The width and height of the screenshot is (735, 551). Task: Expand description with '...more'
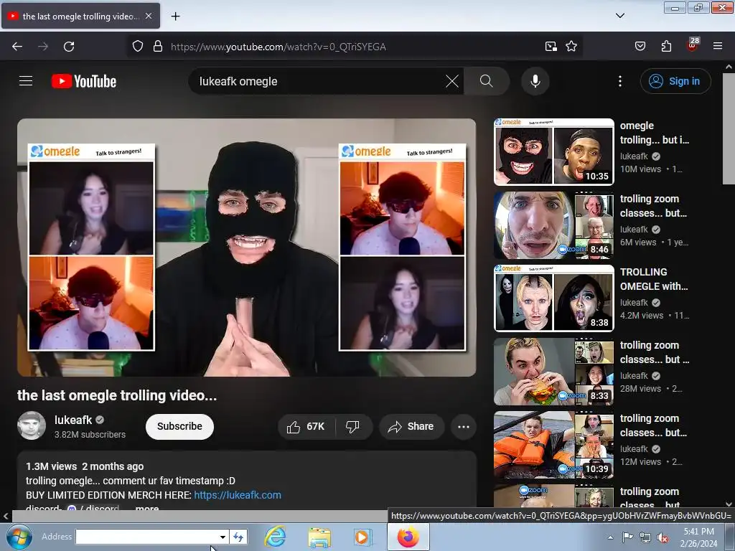pyautogui.click(x=146, y=509)
